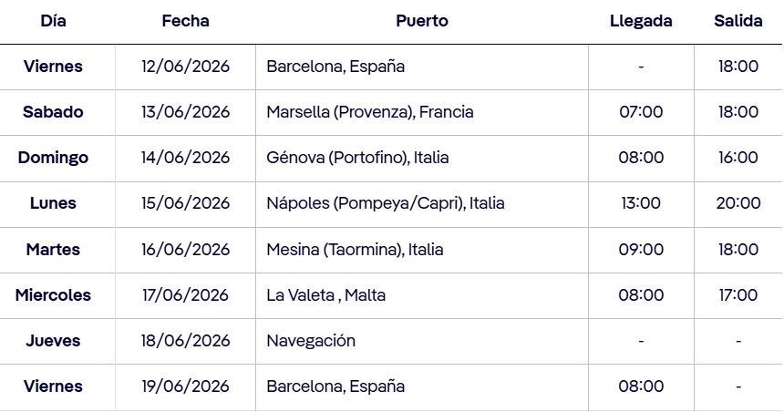Click the Puerto column header
The height and width of the screenshot is (412, 784).
[x=422, y=21]
